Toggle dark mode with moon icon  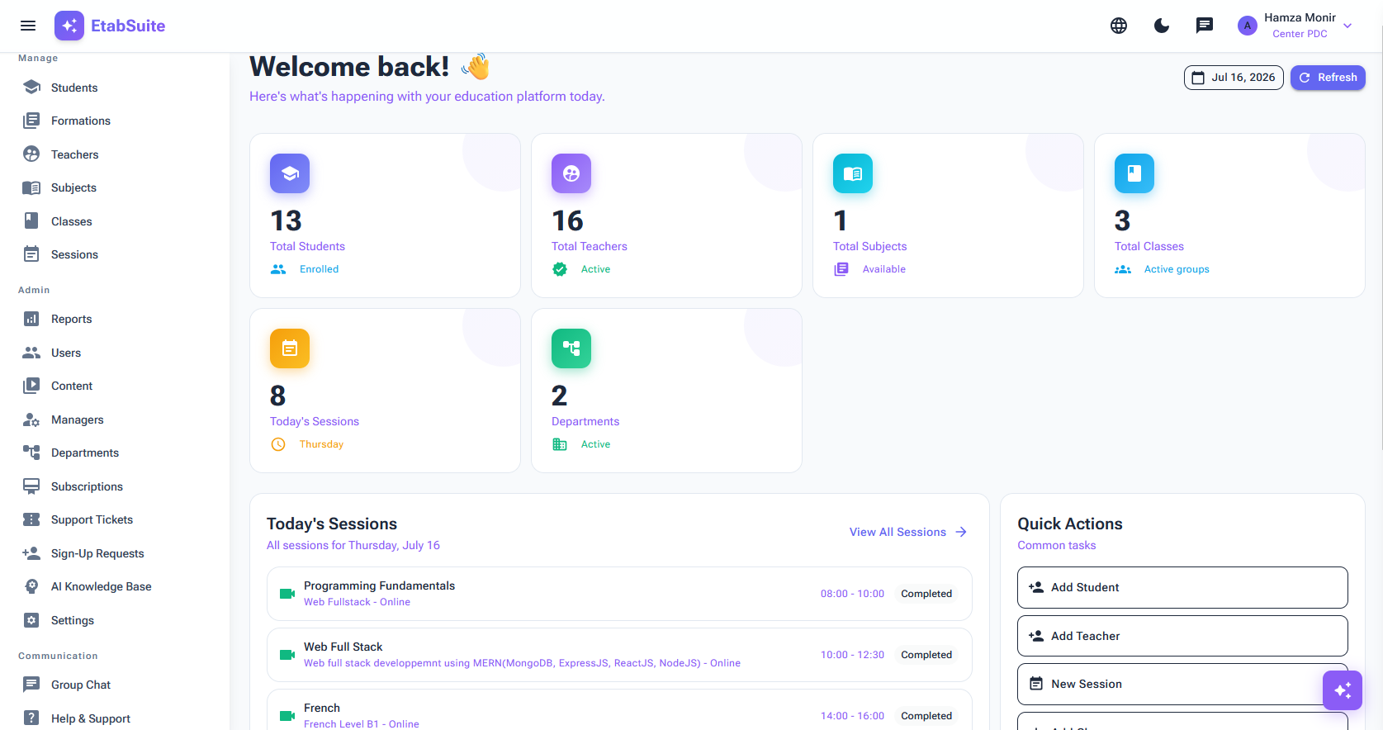coord(1162,26)
